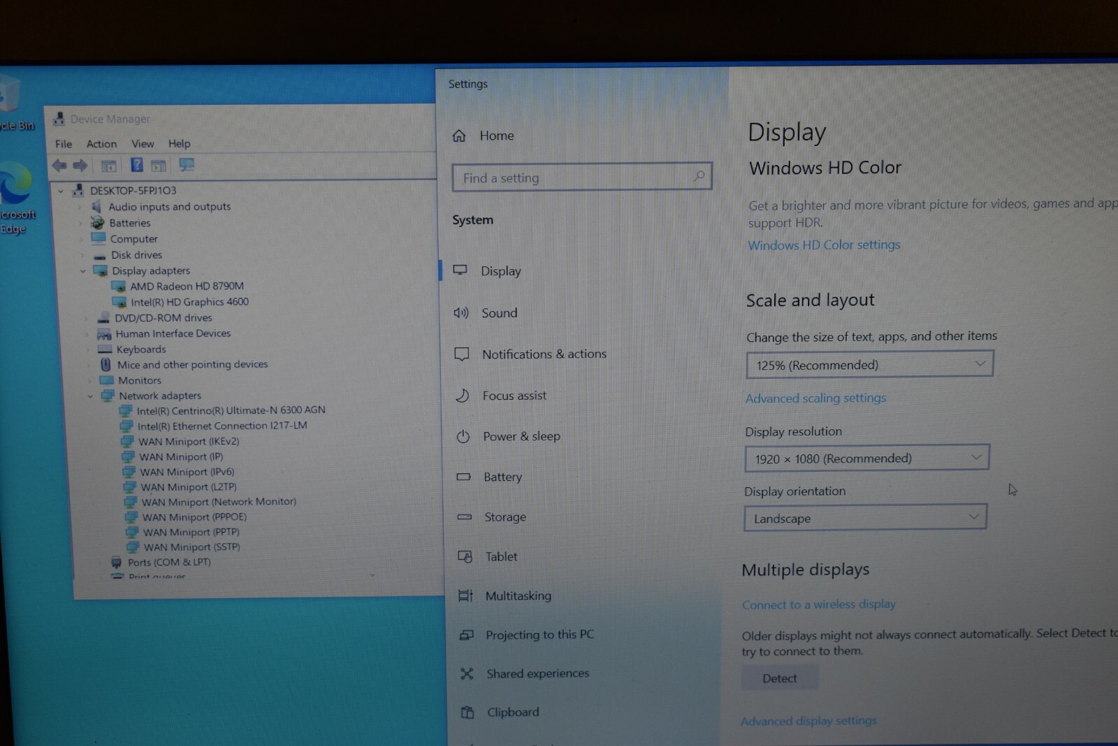The width and height of the screenshot is (1118, 746).
Task: Expand Audio inputs and outputs node
Action: tap(79, 207)
